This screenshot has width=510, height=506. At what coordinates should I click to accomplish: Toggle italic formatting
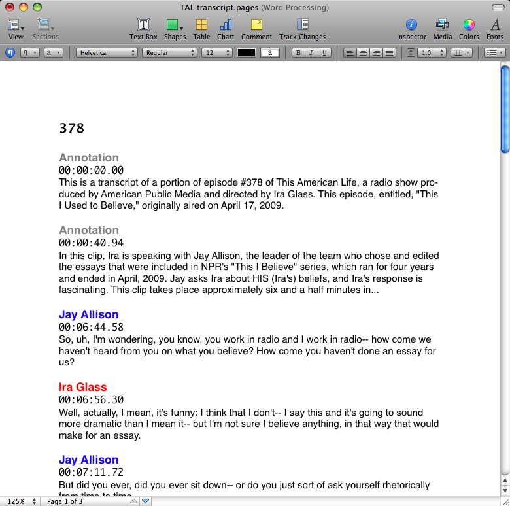tap(311, 52)
